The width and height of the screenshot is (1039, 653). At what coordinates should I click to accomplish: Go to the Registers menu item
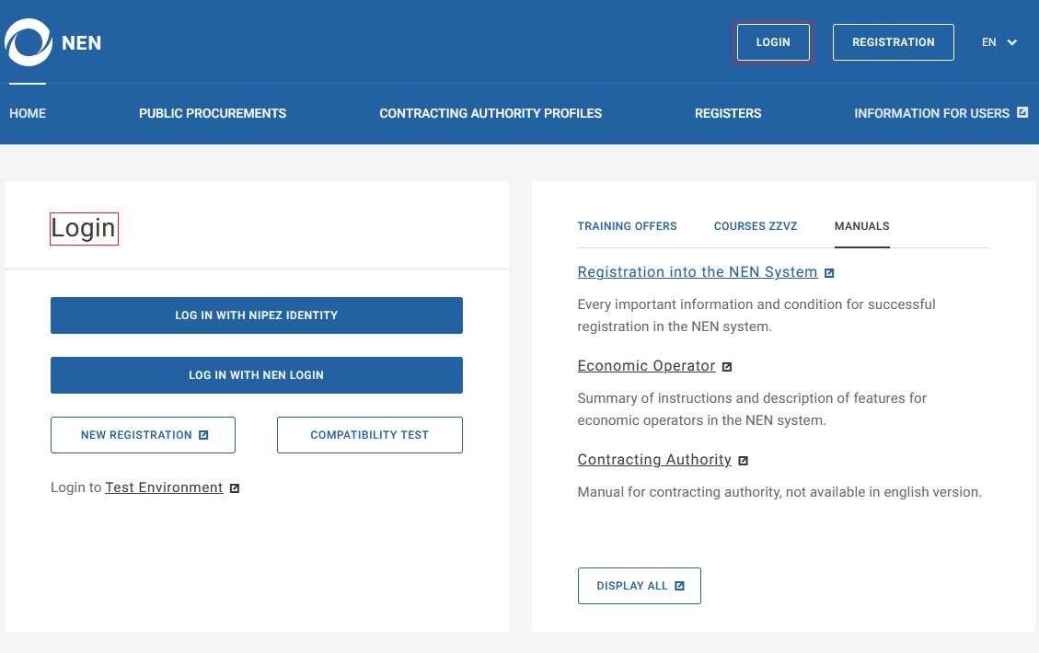click(728, 113)
